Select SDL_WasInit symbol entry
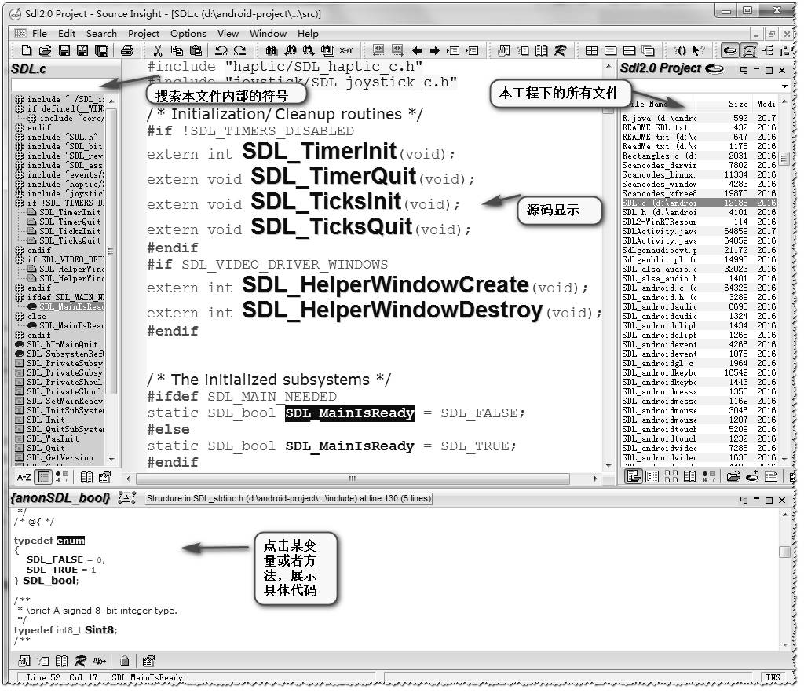Image resolution: width=804 pixels, height=693 pixels. pos(53,438)
